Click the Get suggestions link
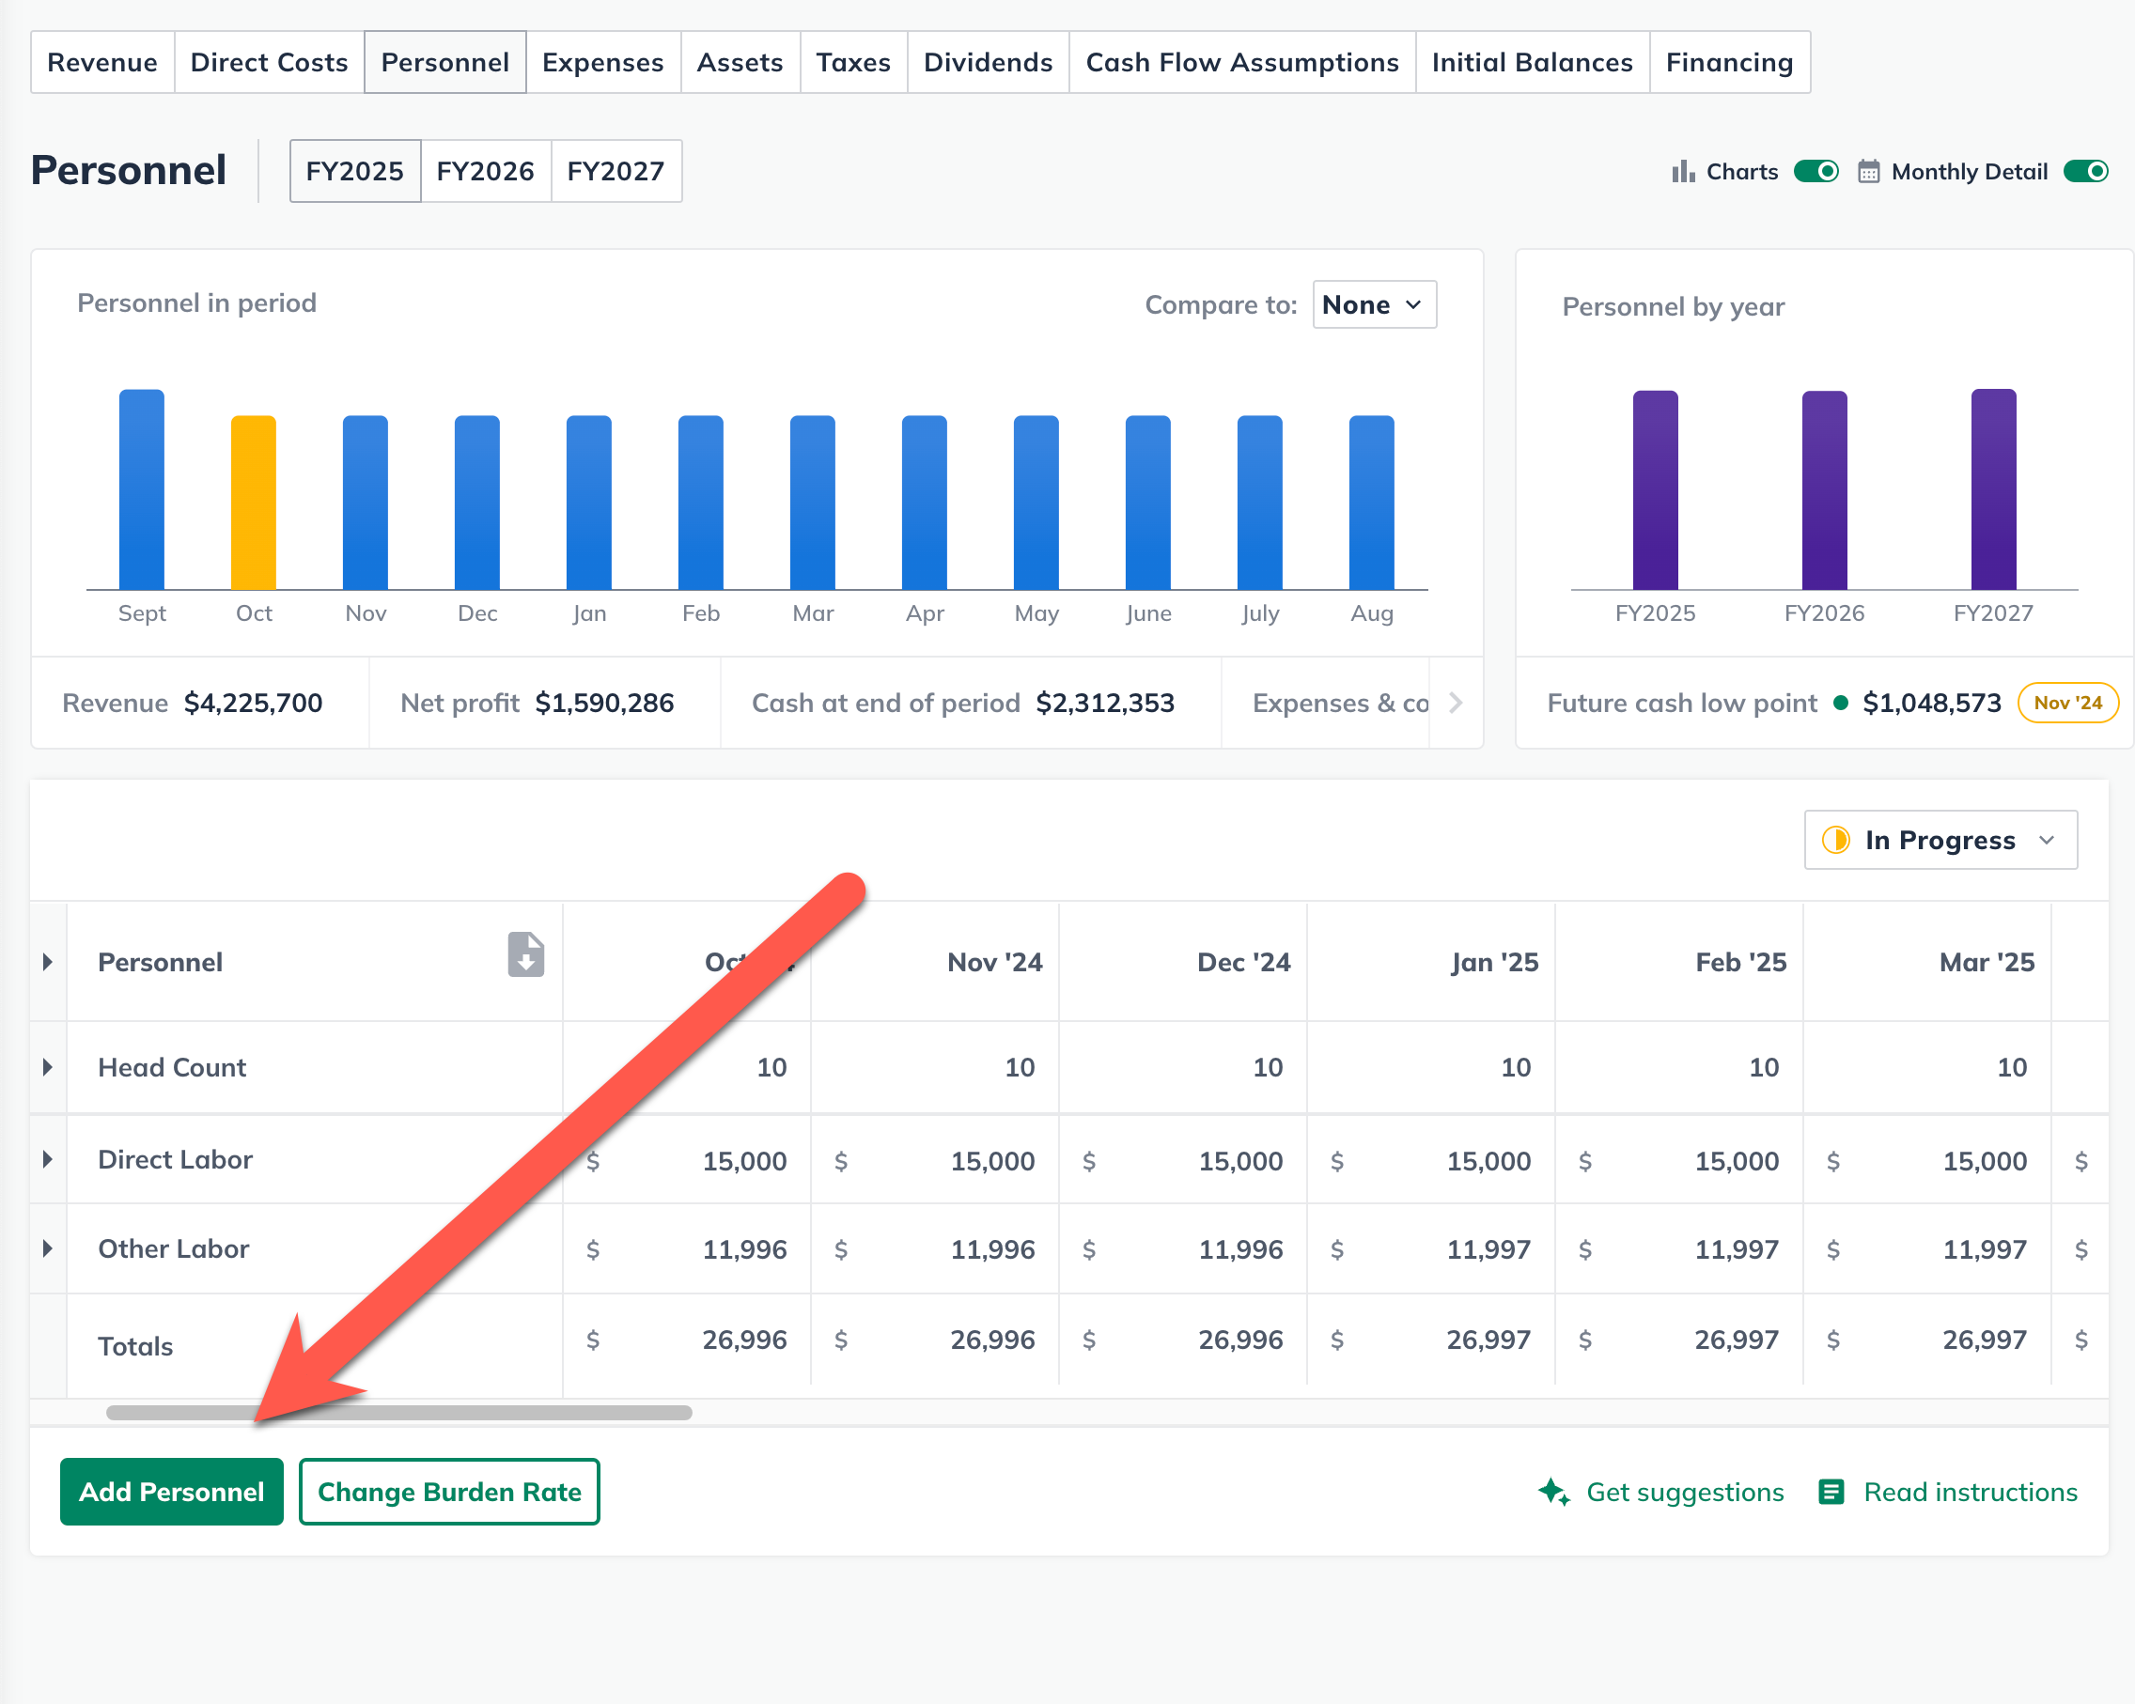 point(1660,1491)
